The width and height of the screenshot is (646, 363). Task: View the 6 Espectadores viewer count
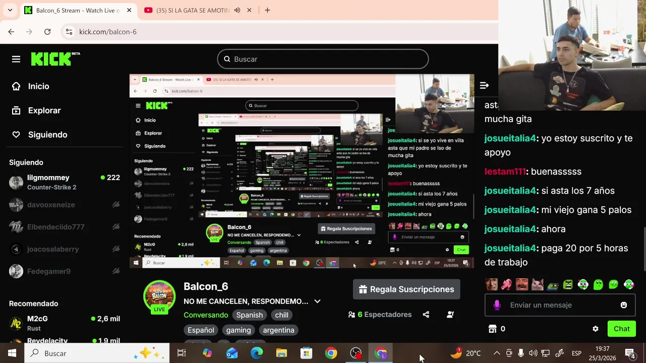(x=380, y=315)
